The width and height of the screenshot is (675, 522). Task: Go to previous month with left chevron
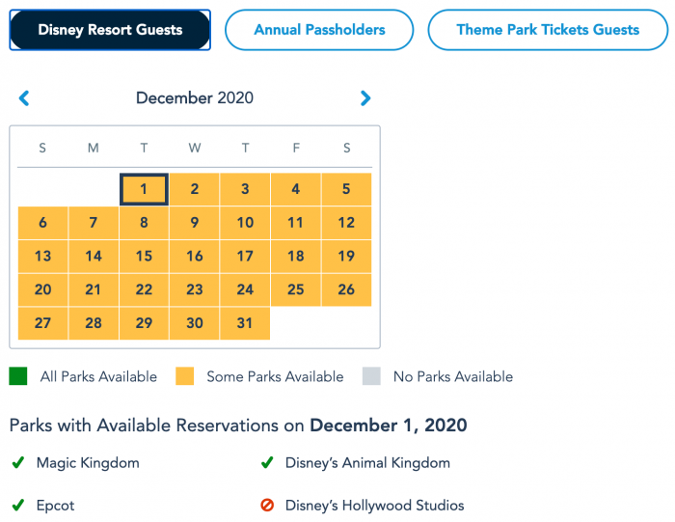(x=24, y=98)
